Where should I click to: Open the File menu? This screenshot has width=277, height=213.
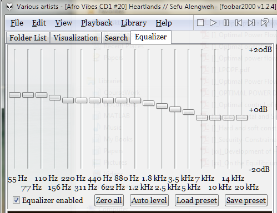click(x=17, y=23)
